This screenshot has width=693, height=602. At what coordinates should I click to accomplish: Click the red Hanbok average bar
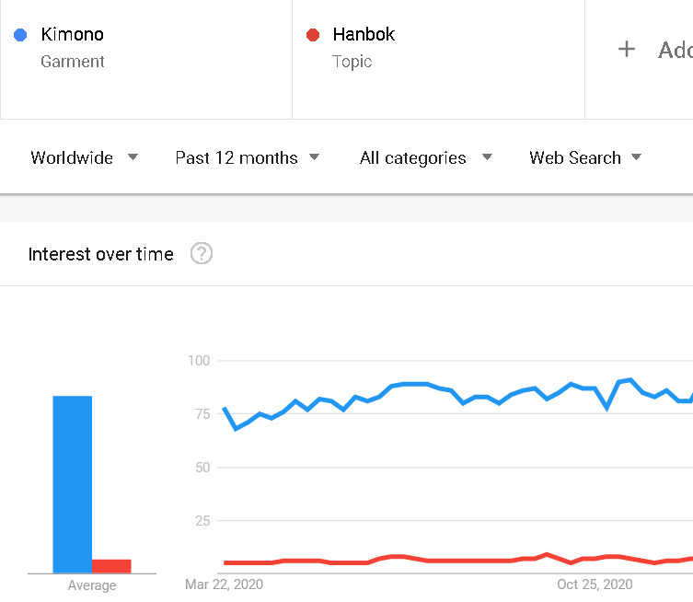[x=111, y=566]
